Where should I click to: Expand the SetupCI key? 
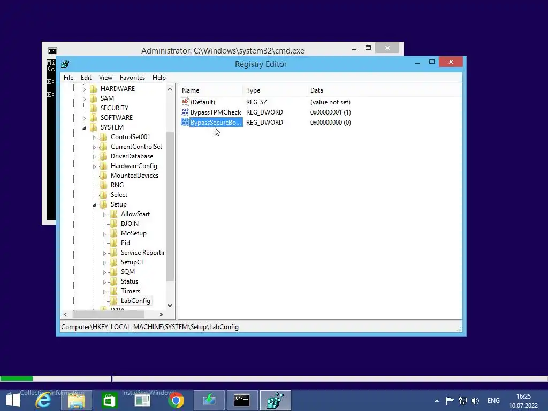pyautogui.click(x=104, y=263)
